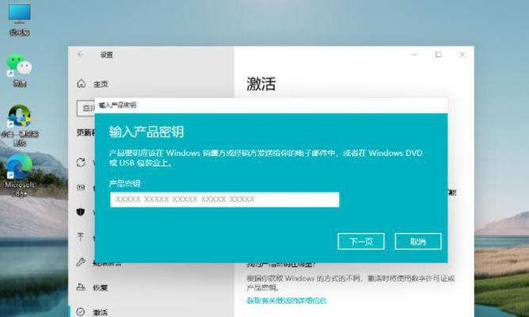Viewport: 529px width, 317px height.
Task: Click the troubleshoot wrench icon in sidebar
Action: 81,262
